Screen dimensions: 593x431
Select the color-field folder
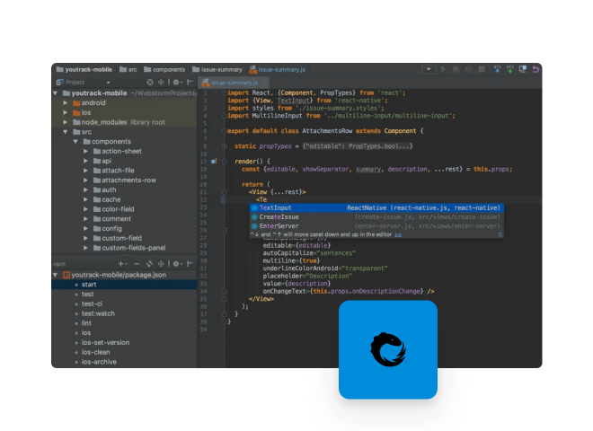[x=114, y=209]
